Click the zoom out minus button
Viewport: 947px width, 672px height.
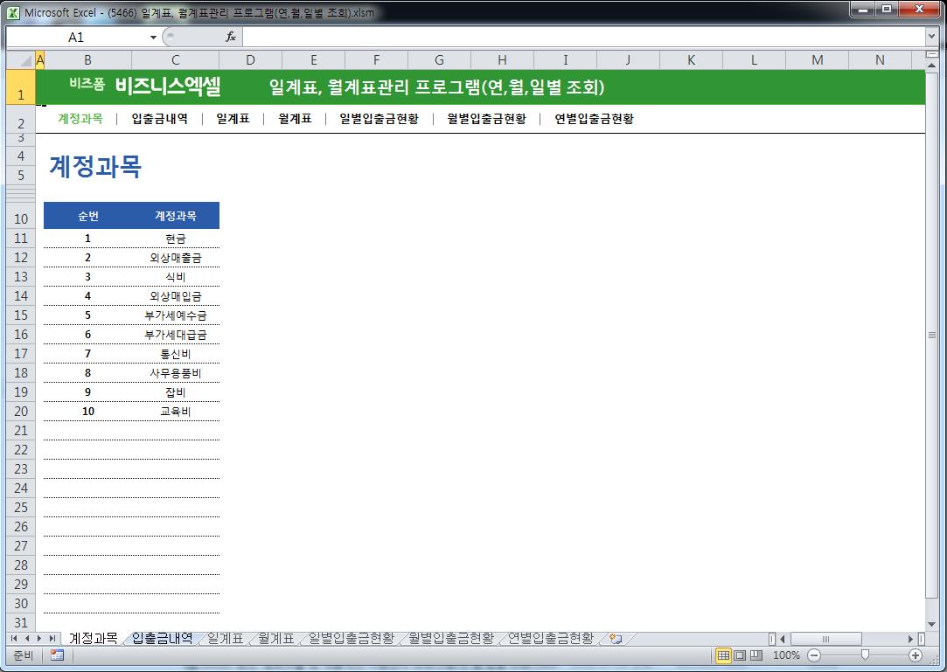[x=813, y=655]
